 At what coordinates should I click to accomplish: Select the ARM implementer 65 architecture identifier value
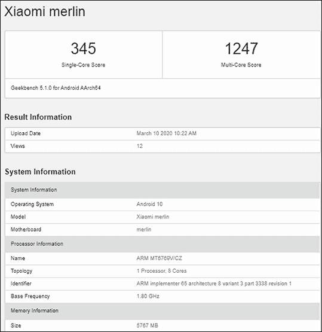214,284
